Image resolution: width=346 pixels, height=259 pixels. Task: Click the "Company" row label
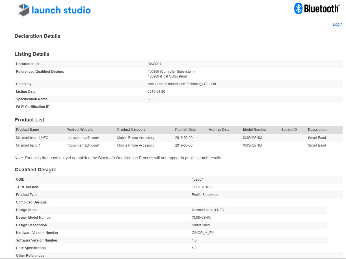coord(24,84)
